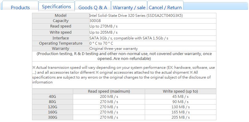This screenshot has height=122, width=249.
Task: Select the Specifications tab
Action: point(56,7)
